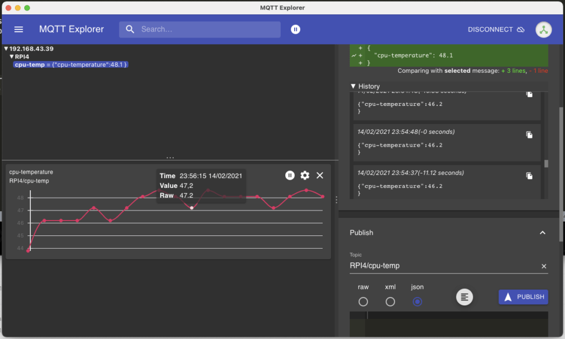Click the PUBLISH button

(x=523, y=297)
